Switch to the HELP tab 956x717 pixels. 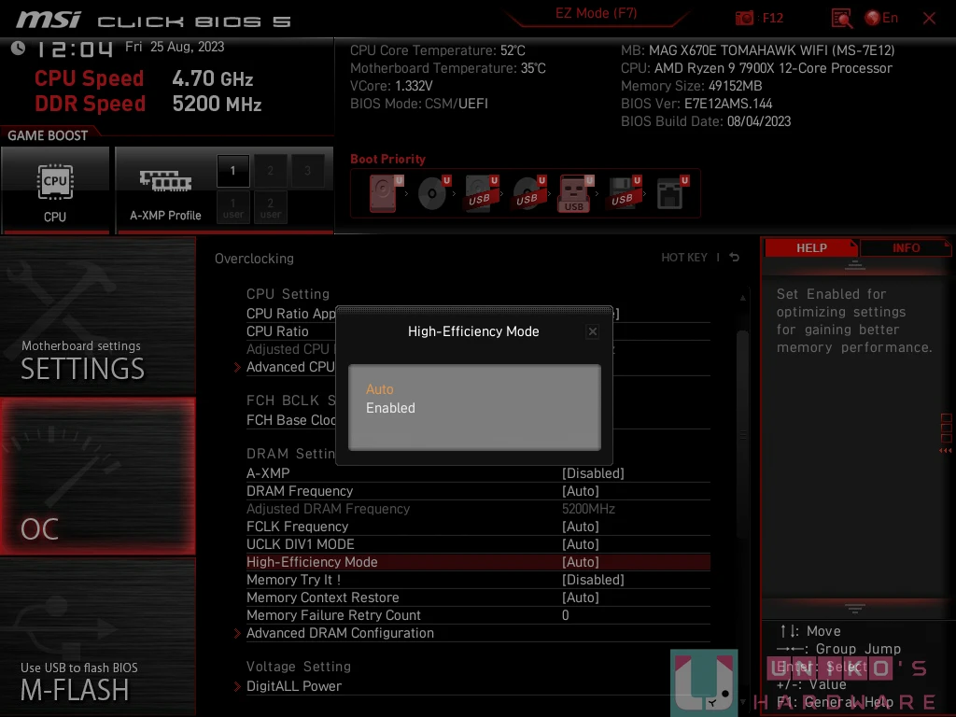pyautogui.click(x=811, y=248)
